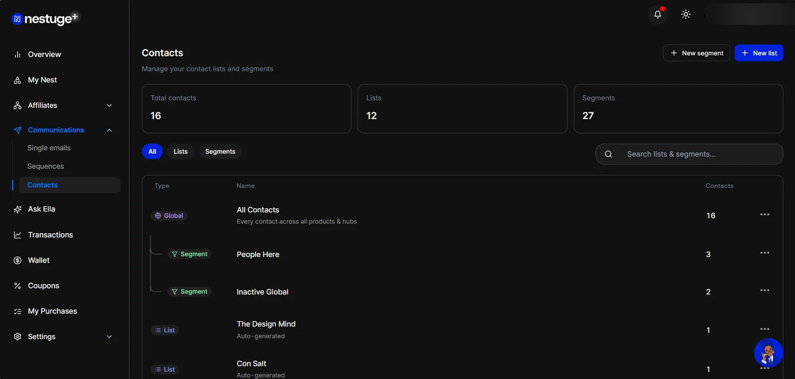The width and height of the screenshot is (795, 379).
Task: Open Single emails submenu item
Action: point(49,148)
